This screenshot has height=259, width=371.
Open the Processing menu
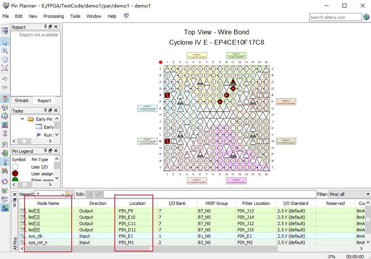point(54,16)
